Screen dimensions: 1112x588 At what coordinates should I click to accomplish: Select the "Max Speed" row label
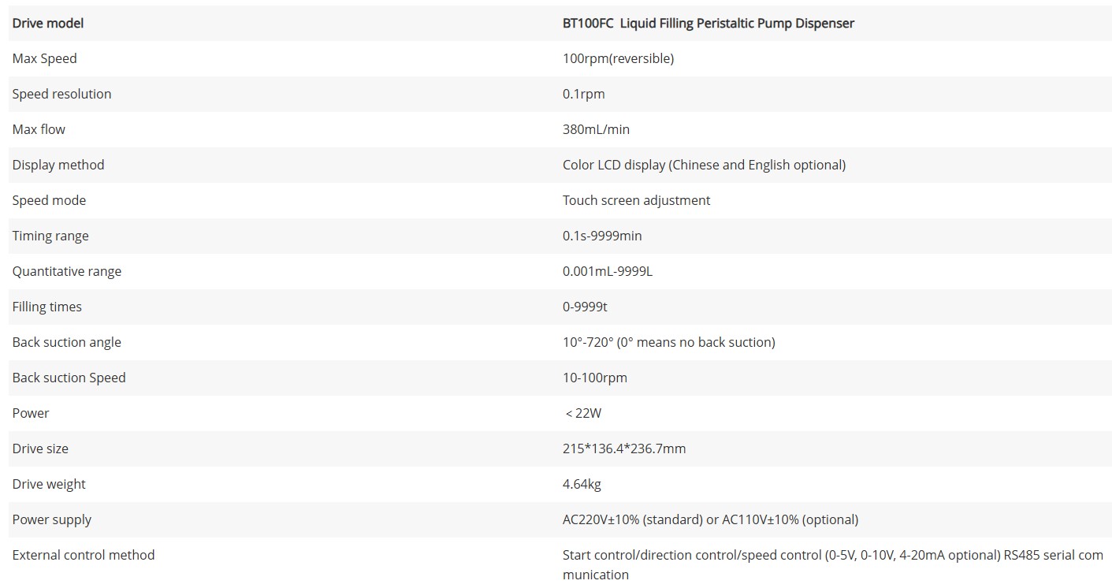45,58
